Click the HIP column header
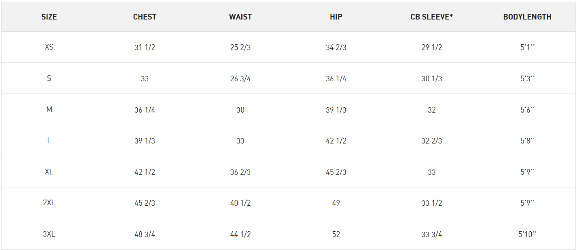This screenshot has height=250, width=576. (336, 17)
